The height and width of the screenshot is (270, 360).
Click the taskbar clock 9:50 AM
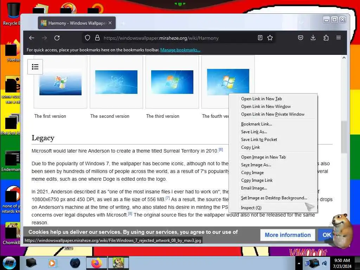[x=342, y=263]
